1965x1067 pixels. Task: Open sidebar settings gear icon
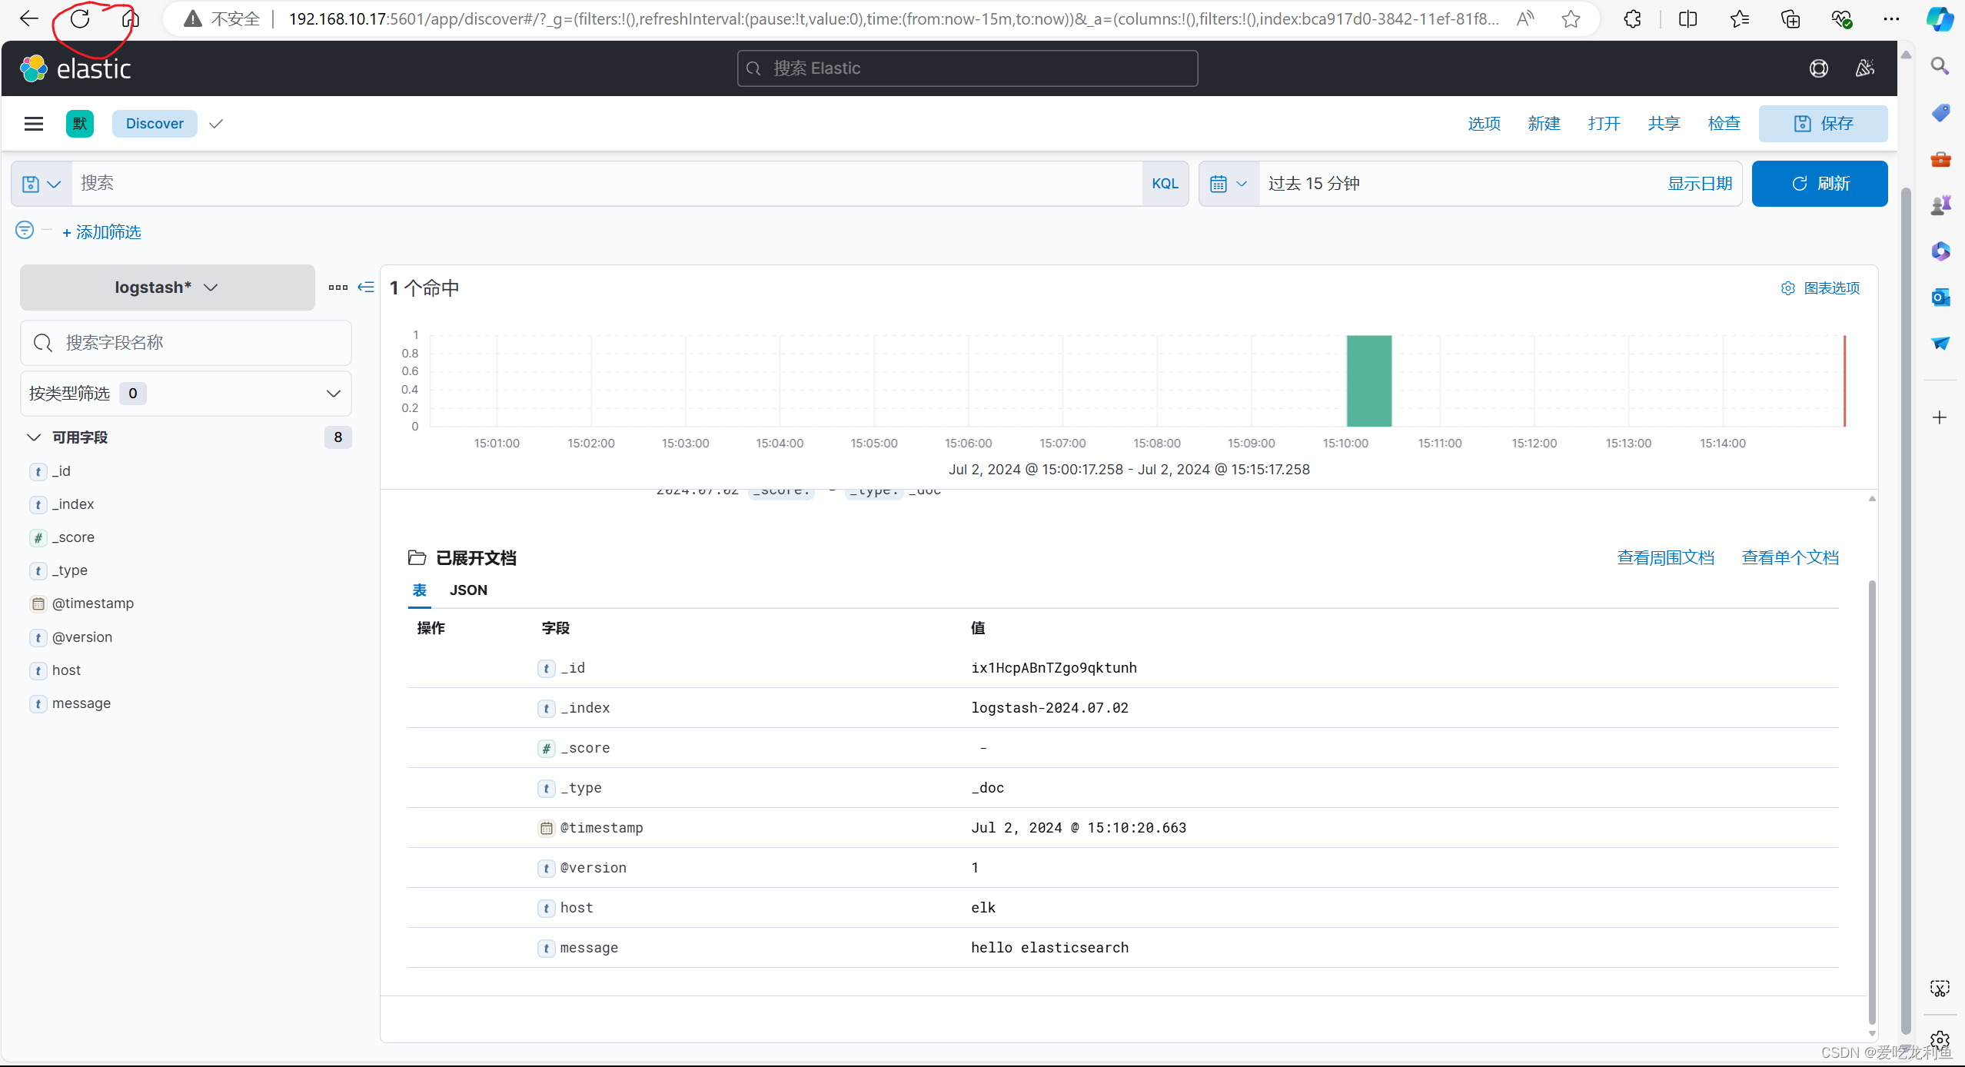tap(1940, 1040)
